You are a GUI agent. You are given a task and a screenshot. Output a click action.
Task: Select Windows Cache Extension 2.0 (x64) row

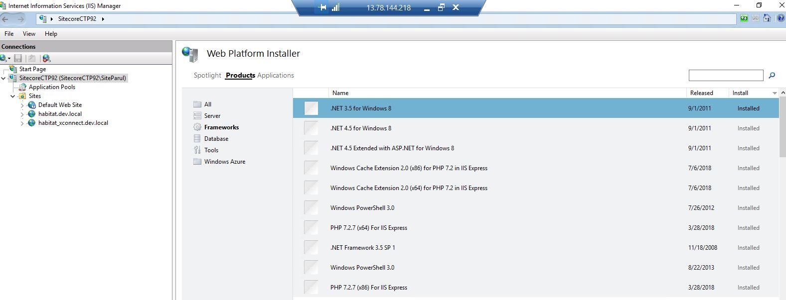pyautogui.click(x=536, y=188)
